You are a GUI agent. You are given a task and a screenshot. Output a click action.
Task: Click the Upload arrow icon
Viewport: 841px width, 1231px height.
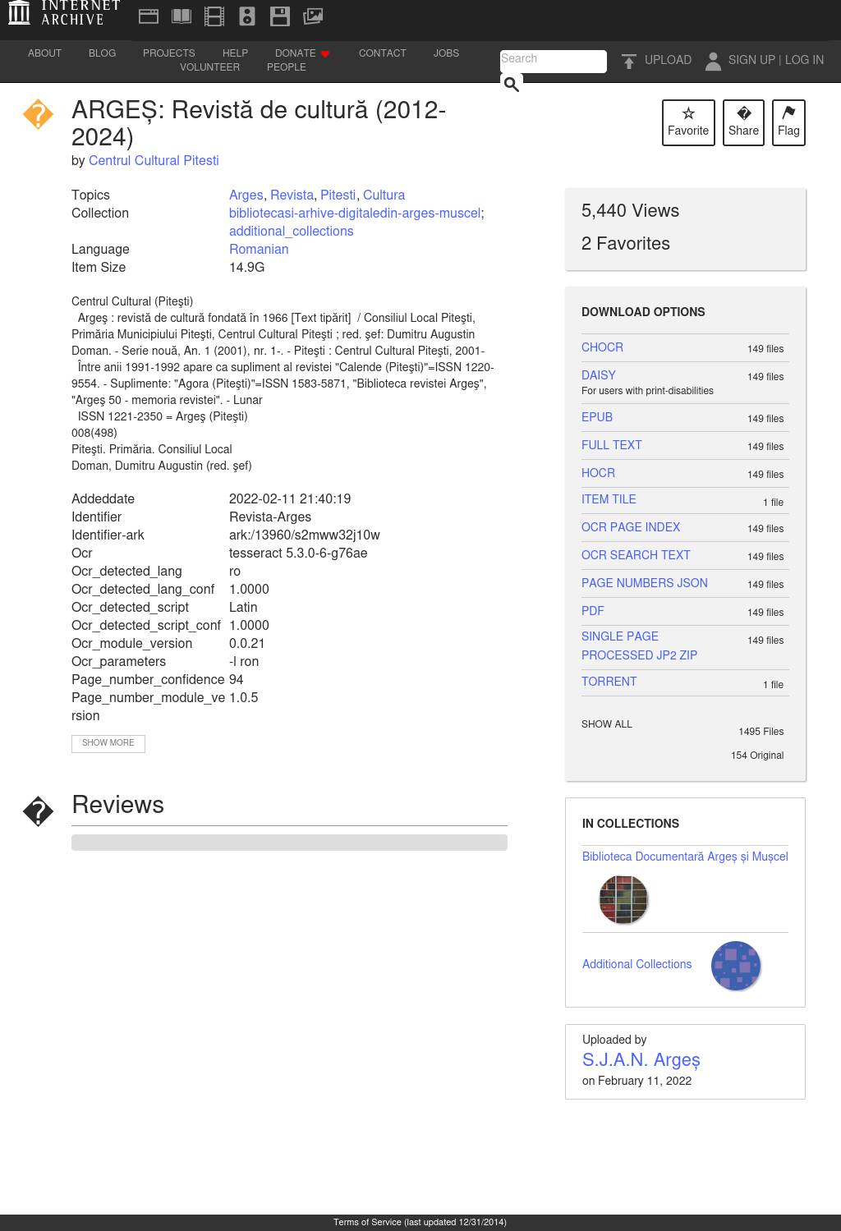pyautogui.click(x=629, y=61)
